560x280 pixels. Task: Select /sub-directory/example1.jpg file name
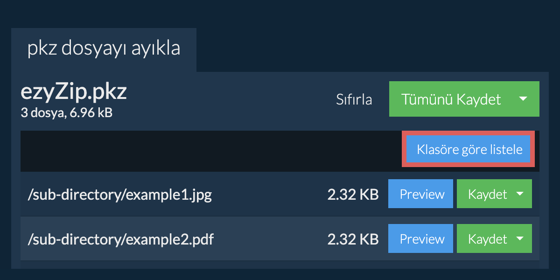120,195
